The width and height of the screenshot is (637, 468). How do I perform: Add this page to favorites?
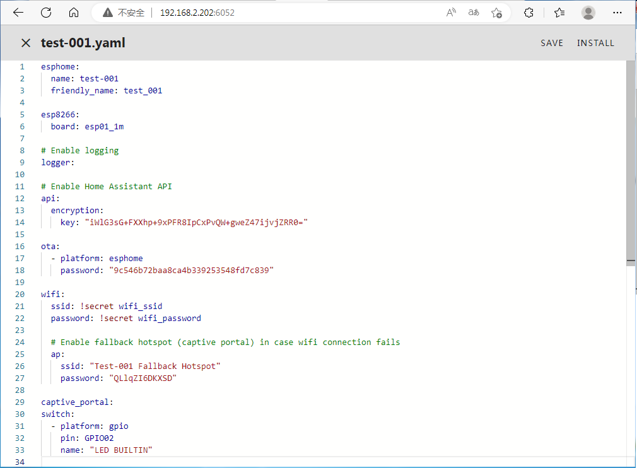pos(496,13)
